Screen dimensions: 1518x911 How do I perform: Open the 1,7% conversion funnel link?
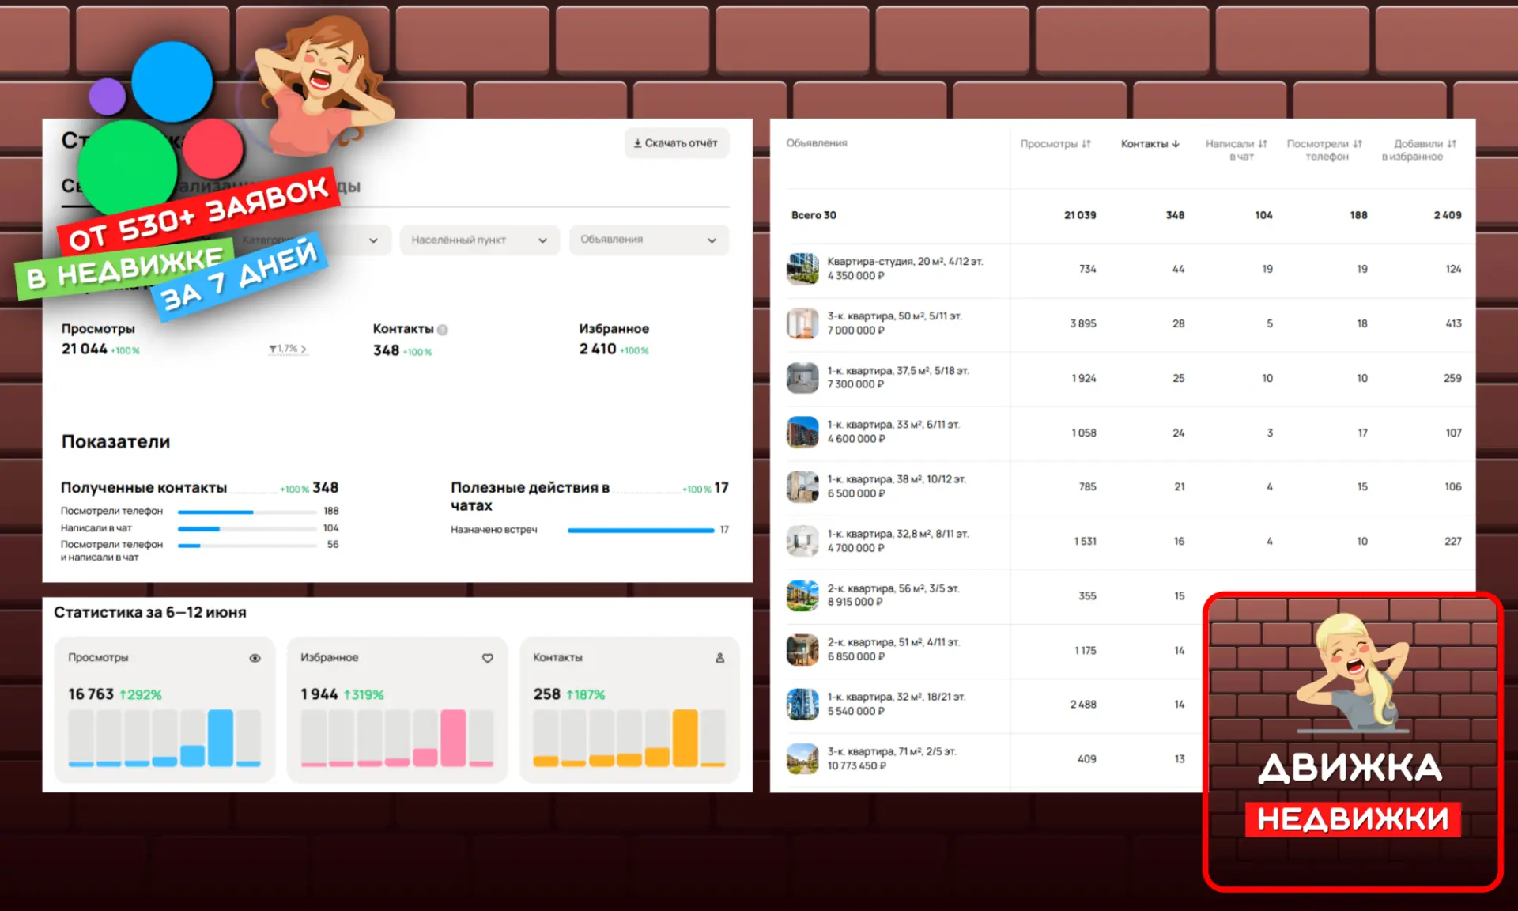tap(288, 349)
